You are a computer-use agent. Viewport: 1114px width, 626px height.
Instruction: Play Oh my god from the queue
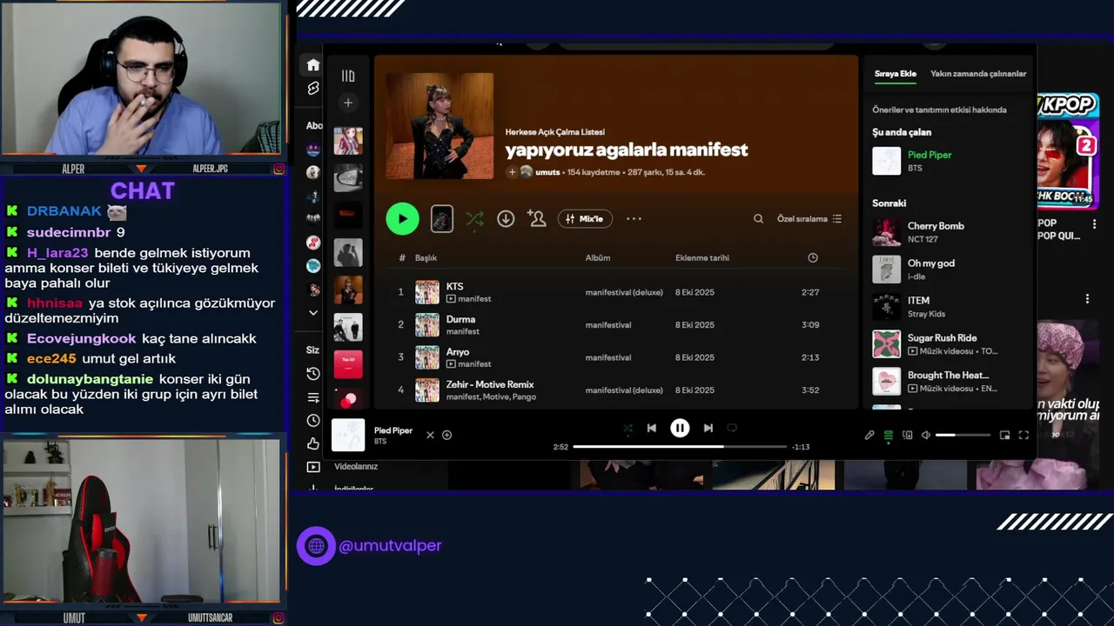point(949,270)
